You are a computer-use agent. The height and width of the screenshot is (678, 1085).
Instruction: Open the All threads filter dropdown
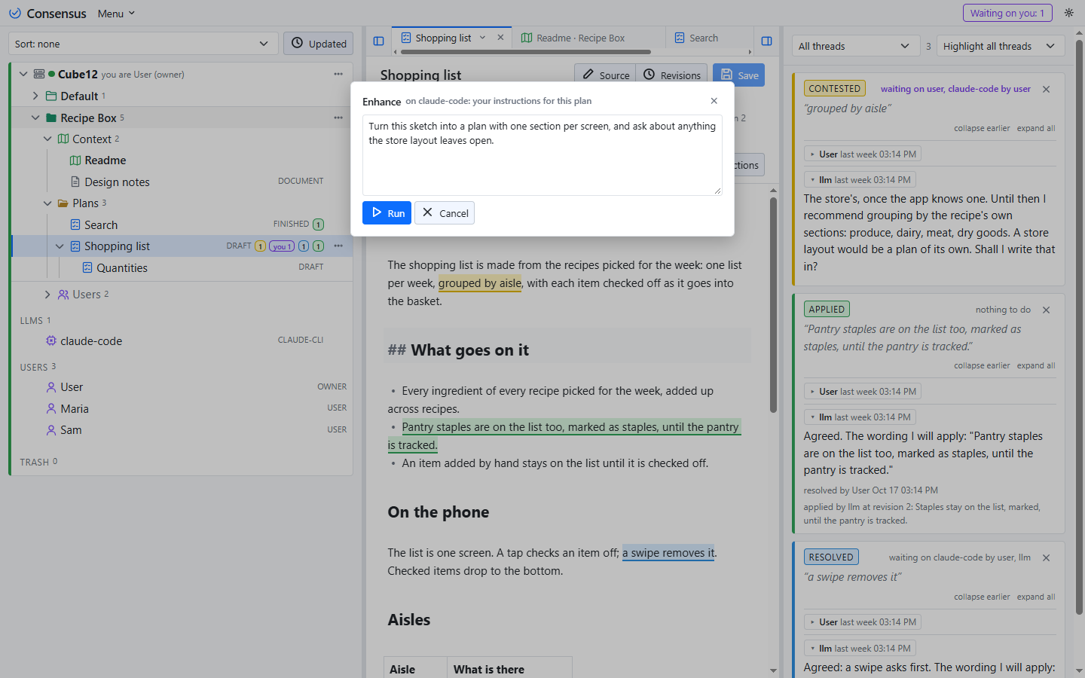[x=856, y=46]
